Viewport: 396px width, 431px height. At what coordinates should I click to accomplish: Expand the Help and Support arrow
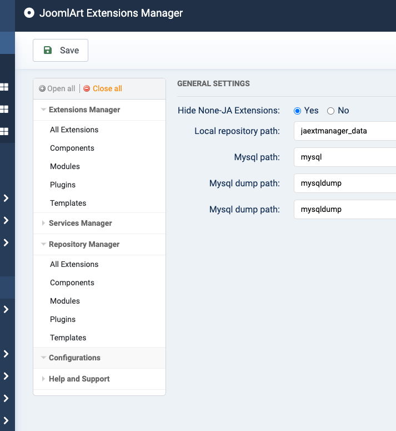[43, 379]
